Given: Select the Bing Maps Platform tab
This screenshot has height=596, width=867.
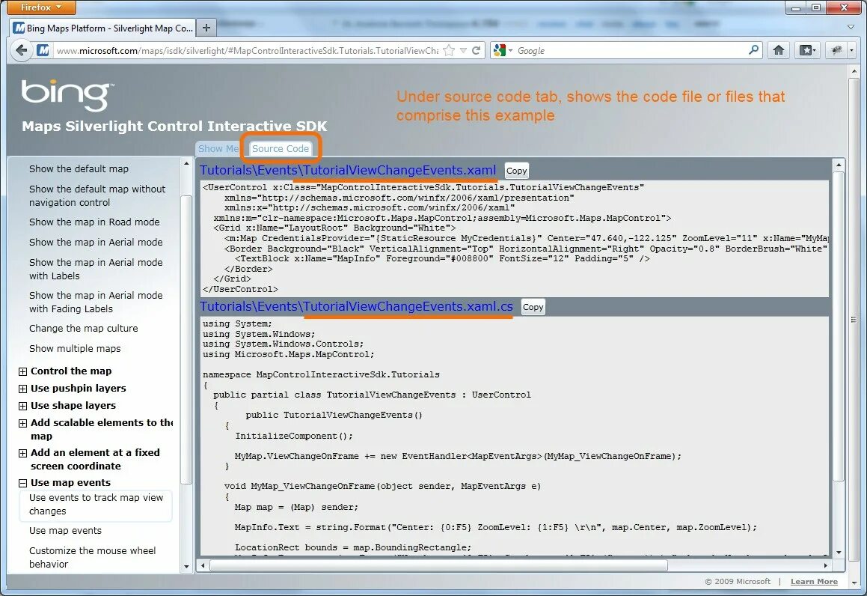Looking at the screenshot, I should (102, 28).
